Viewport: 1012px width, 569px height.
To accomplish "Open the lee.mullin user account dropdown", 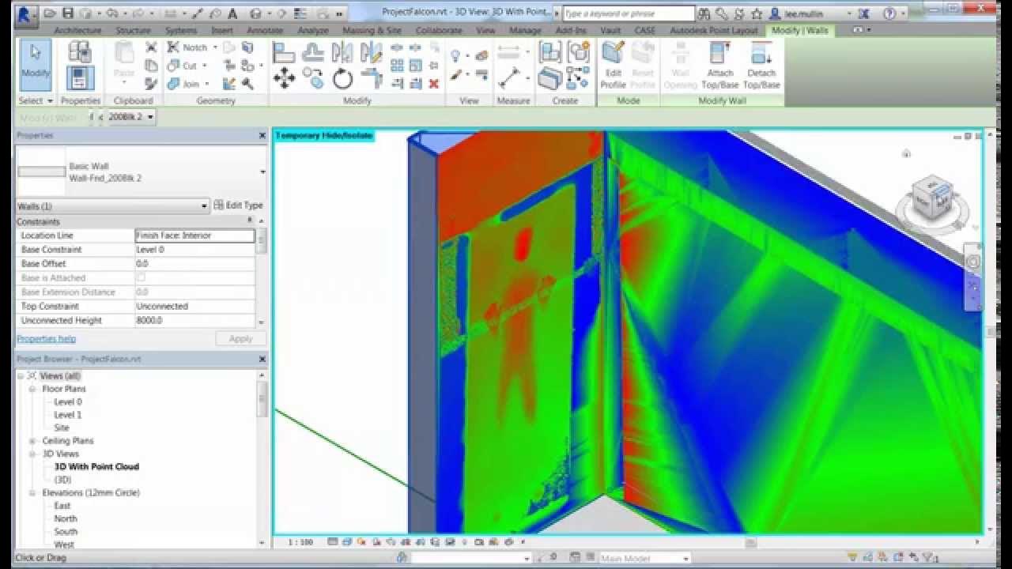I will [x=849, y=13].
